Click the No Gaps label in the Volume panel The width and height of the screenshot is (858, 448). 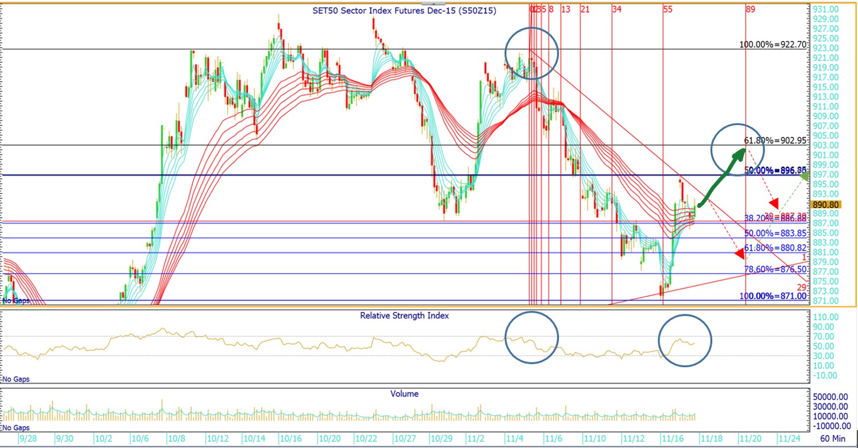point(16,428)
